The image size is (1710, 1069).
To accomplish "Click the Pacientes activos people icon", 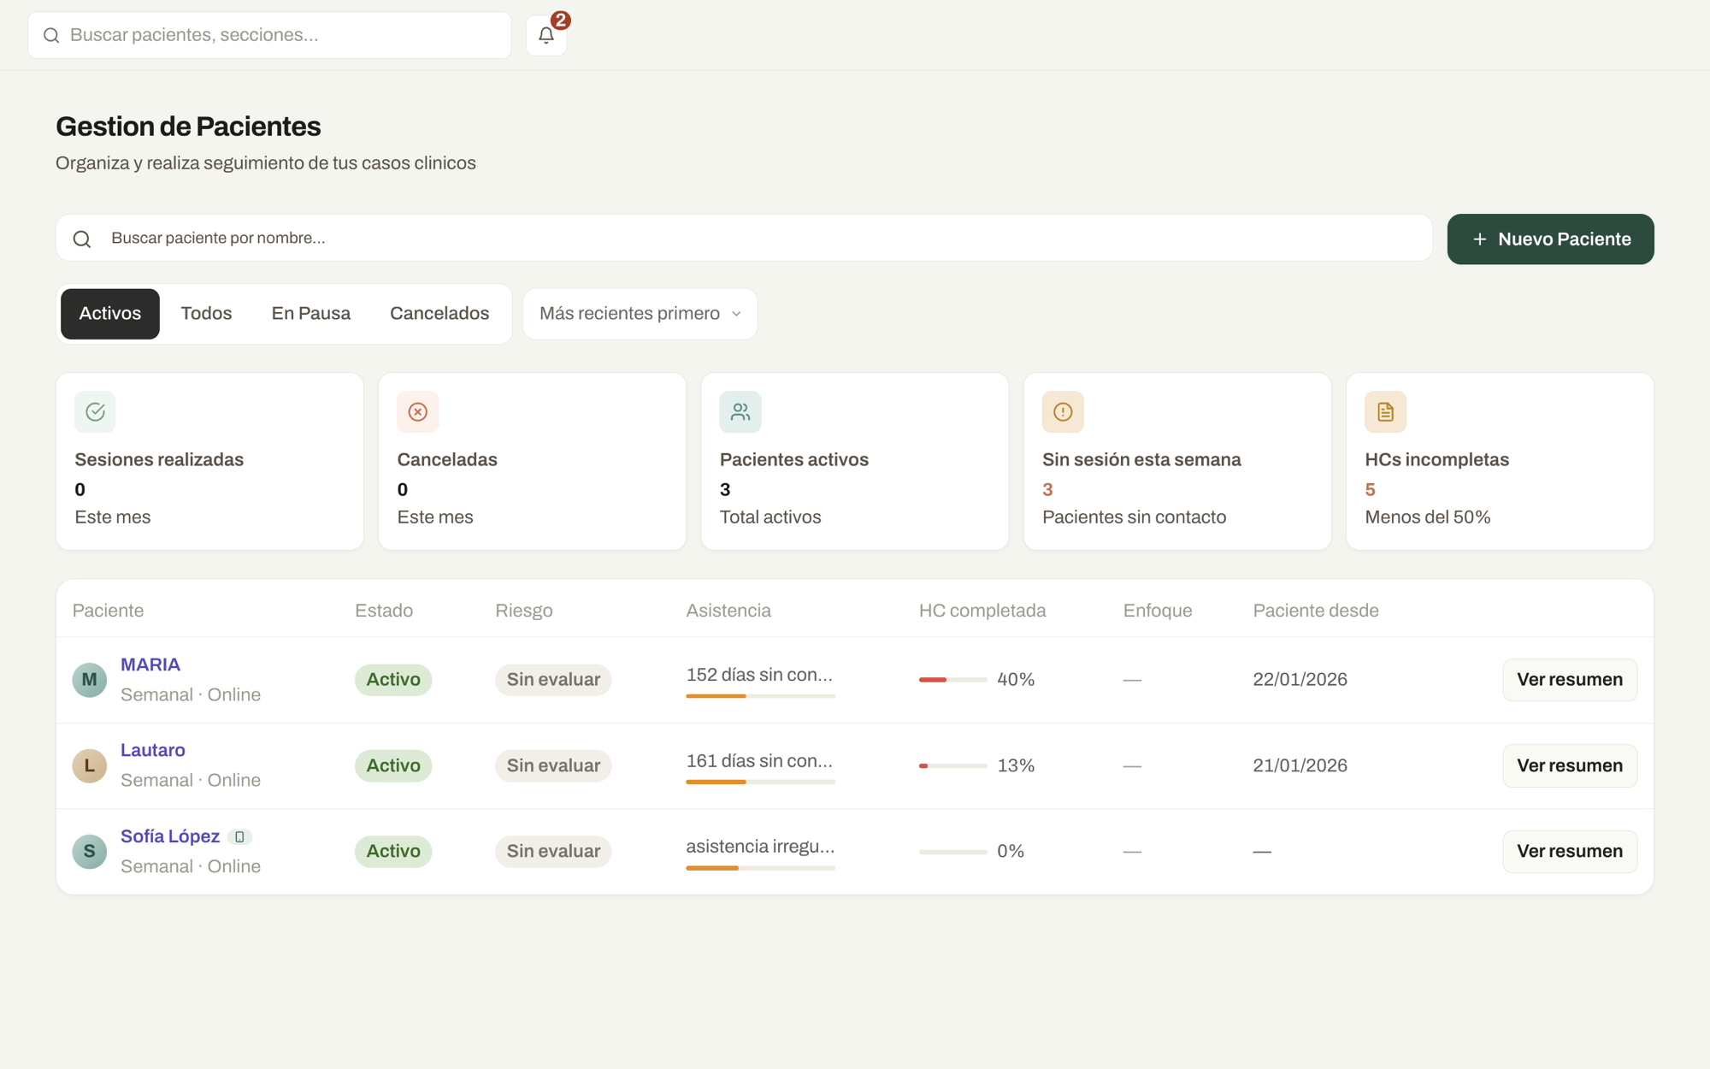I will pos(740,412).
